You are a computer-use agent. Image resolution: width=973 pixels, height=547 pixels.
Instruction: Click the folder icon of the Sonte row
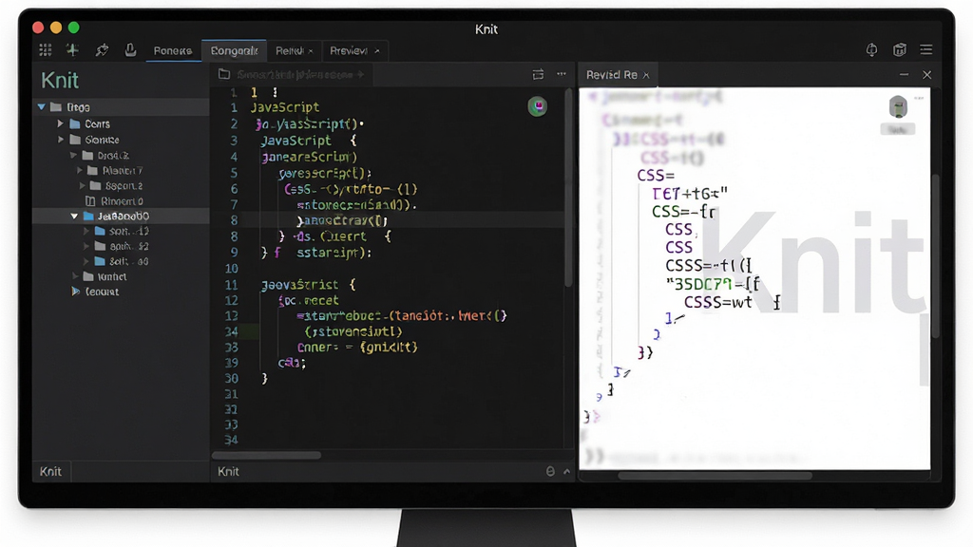pos(75,140)
